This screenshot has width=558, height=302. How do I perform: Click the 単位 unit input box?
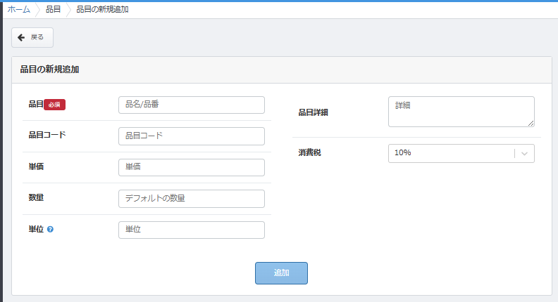click(191, 230)
